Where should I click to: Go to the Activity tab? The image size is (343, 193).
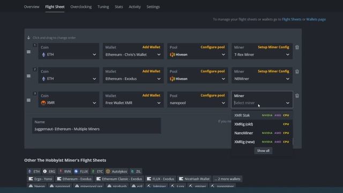135,7
